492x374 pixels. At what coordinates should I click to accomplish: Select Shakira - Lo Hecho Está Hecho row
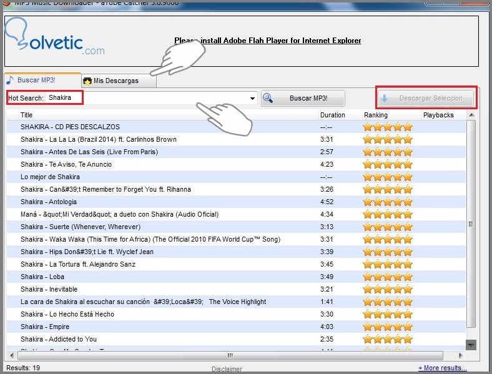click(236, 315)
